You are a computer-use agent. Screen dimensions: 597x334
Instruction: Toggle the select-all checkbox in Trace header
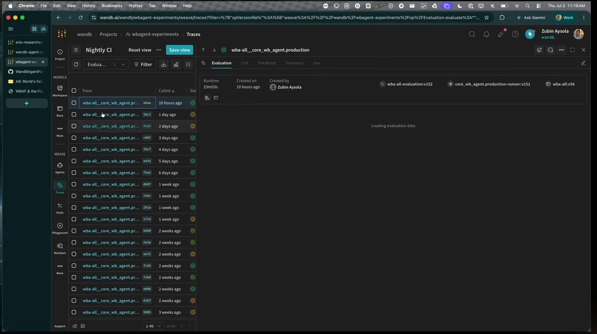tap(74, 91)
